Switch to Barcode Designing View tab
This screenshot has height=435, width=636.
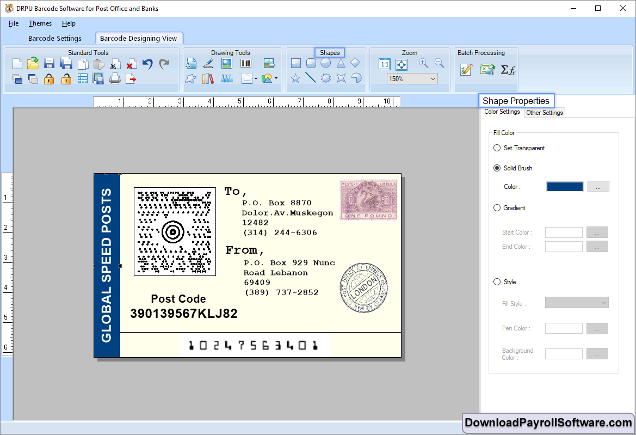[x=138, y=39]
